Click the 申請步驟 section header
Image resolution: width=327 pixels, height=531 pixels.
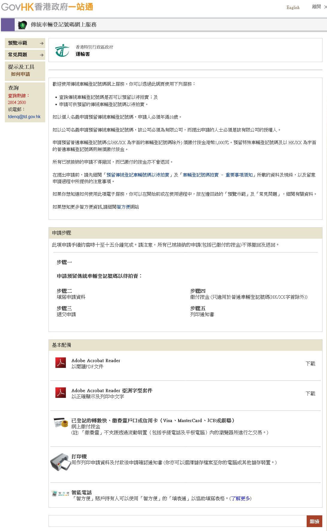185,233
